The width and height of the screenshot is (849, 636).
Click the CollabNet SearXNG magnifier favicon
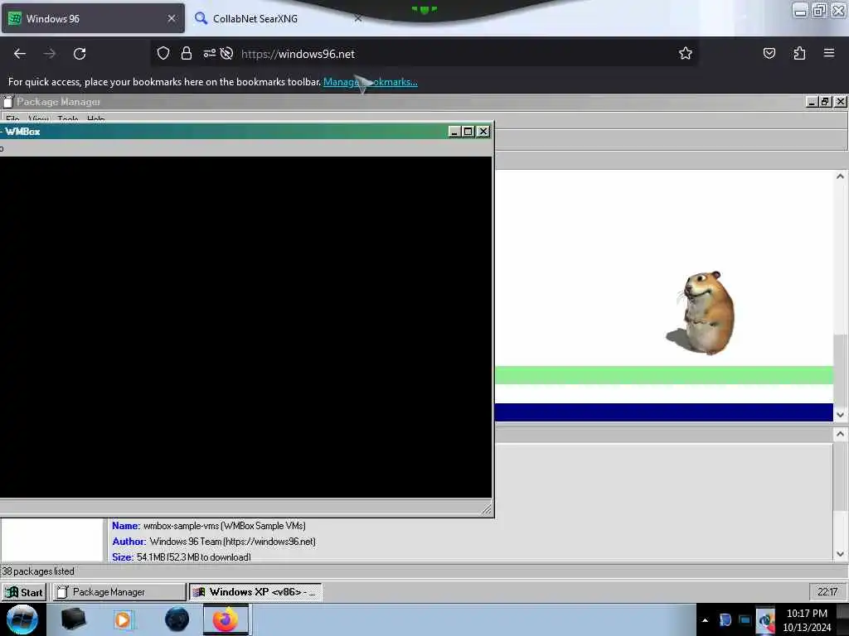tap(201, 18)
